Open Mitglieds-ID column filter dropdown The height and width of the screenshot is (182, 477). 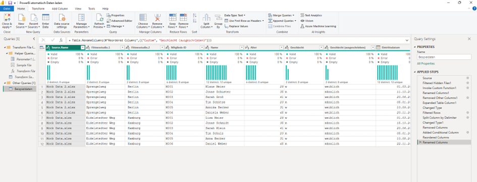pos(201,48)
